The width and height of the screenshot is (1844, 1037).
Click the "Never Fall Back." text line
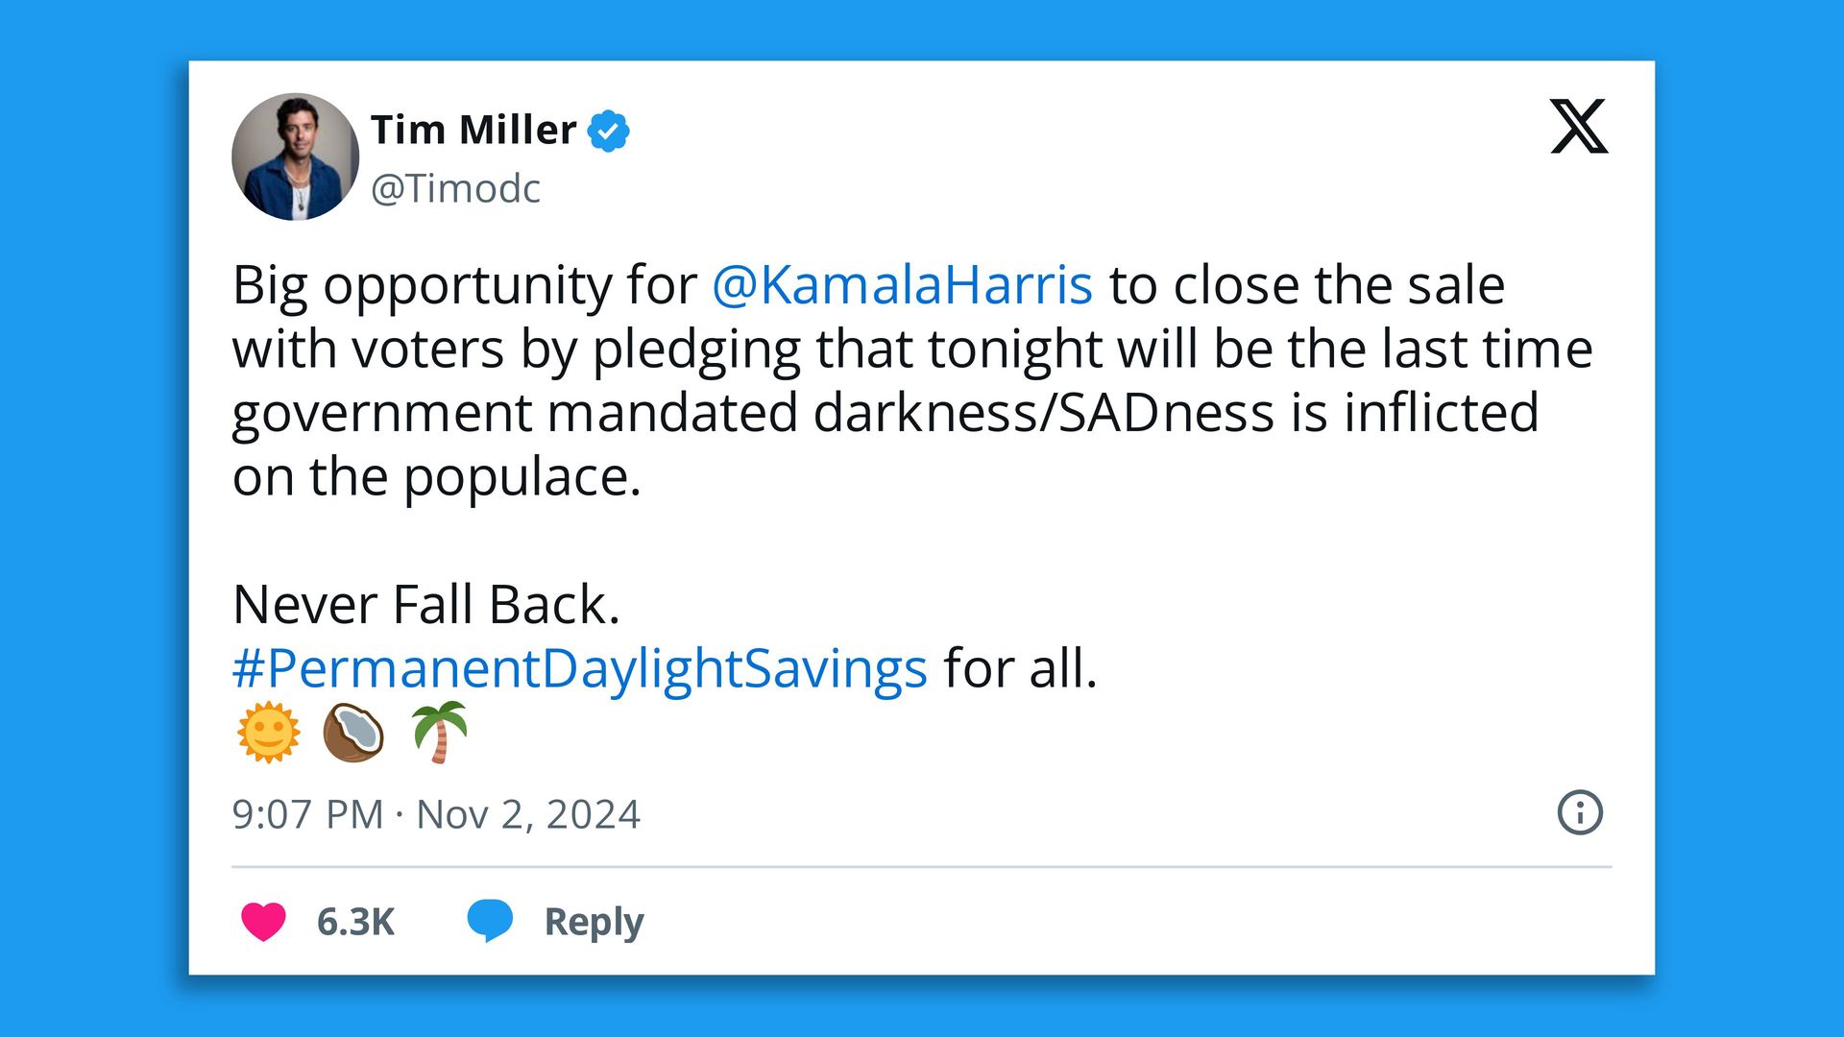[x=426, y=605]
